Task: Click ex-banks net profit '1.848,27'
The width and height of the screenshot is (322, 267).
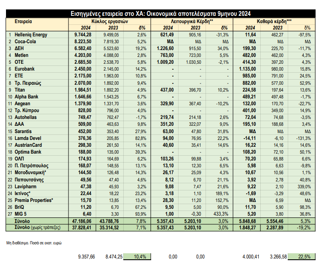Action: coord(247,228)
